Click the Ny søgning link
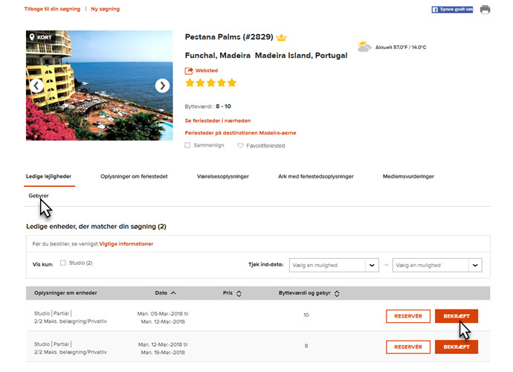Image resolution: width=513 pixels, height=372 pixels. click(x=105, y=9)
